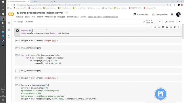Viewport: 184px width, 103px height.
Task: Open Windows search on taskbar
Action: point(3,6)
